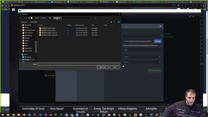Open Firefox from the taskbar

click(x=24, y=115)
